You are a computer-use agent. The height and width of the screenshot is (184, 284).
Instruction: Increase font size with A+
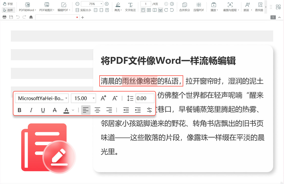pos(103,98)
